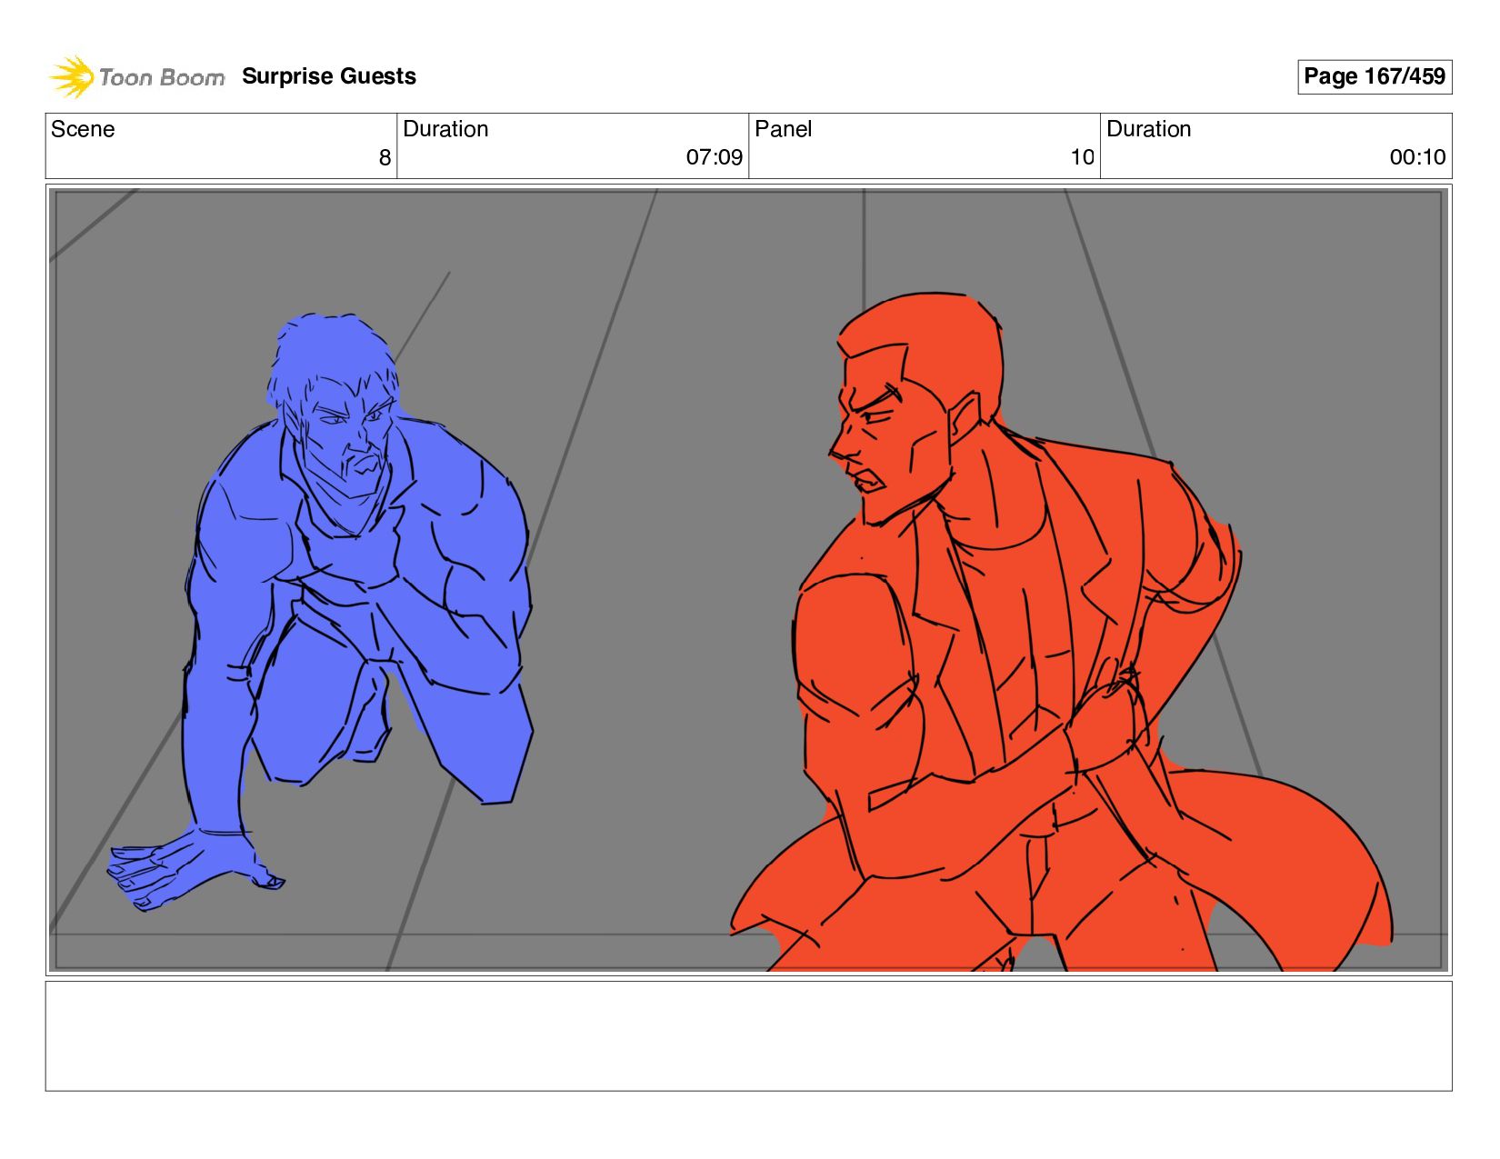Click the empty notes box below the panel
The width and height of the screenshot is (1500, 1159).
point(748,1035)
